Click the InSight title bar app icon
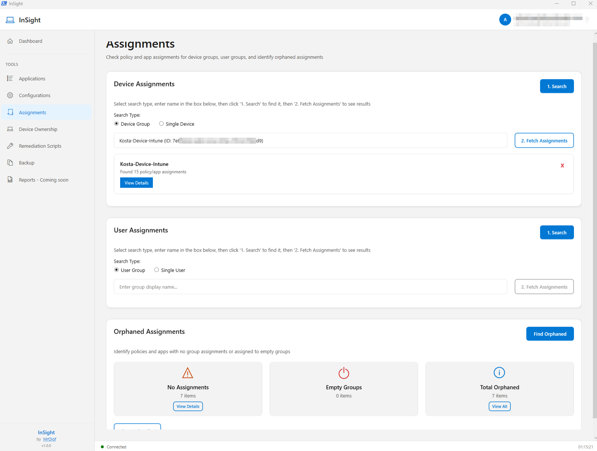This screenshot has width=597, height=451. click(4, 3)
